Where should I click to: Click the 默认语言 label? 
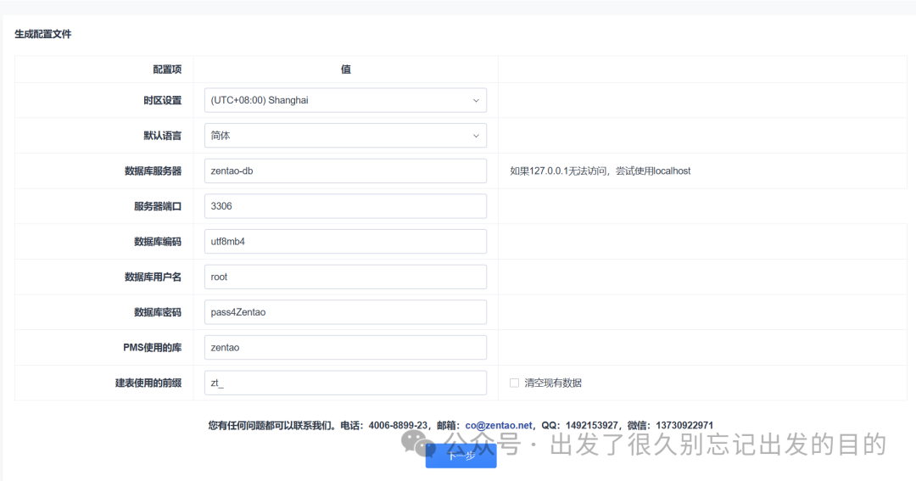[x=162, y=136]
